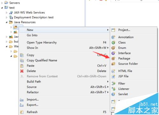Click the Deployment Descriptor icon

point(11,17)
